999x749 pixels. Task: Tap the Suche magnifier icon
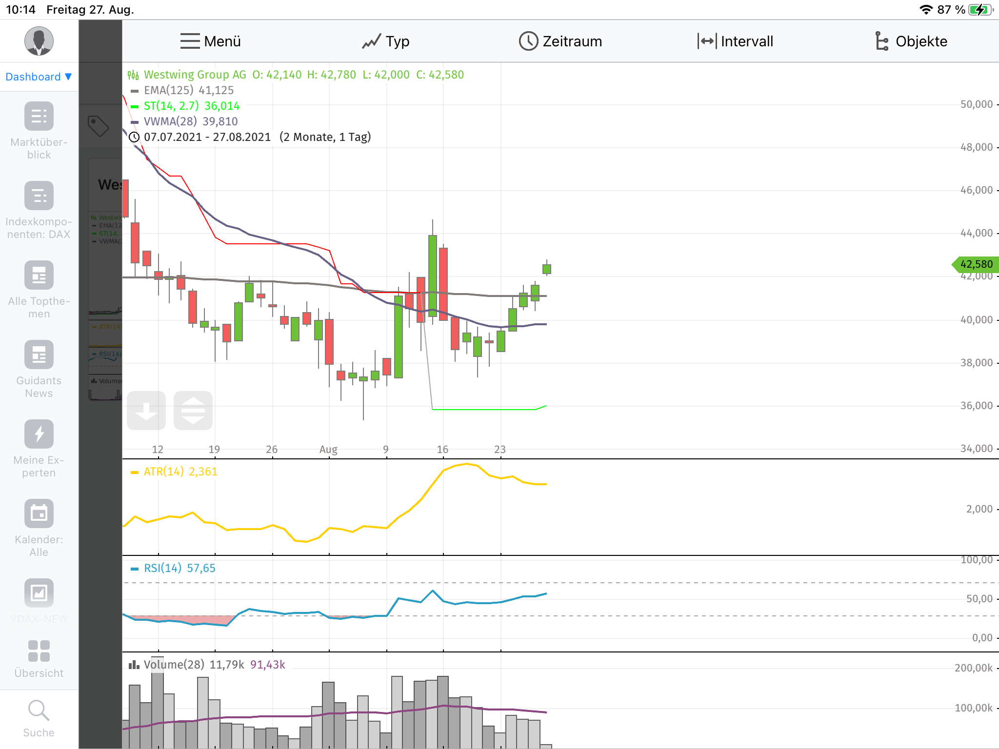[x=39, y=710]
